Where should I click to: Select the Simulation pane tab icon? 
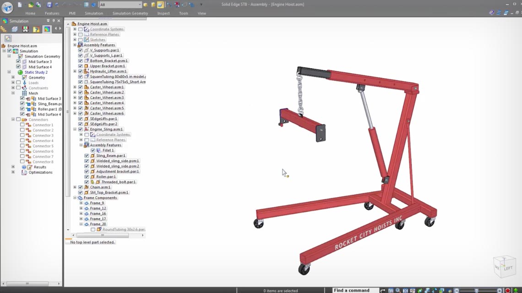tap(47, 29)
